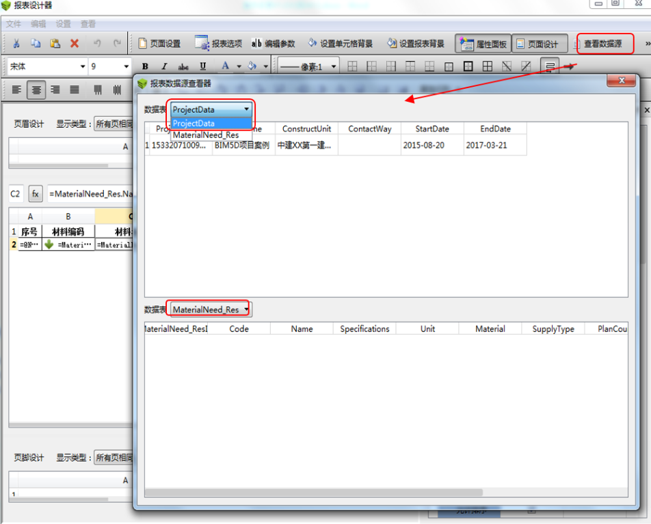The image size is (651, 524).
Task: Click the red Delete X icon
Action: [x=75, y=43]
